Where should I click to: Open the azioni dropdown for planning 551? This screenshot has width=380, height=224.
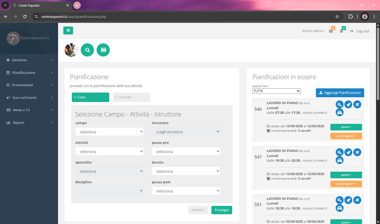(346, 222)
